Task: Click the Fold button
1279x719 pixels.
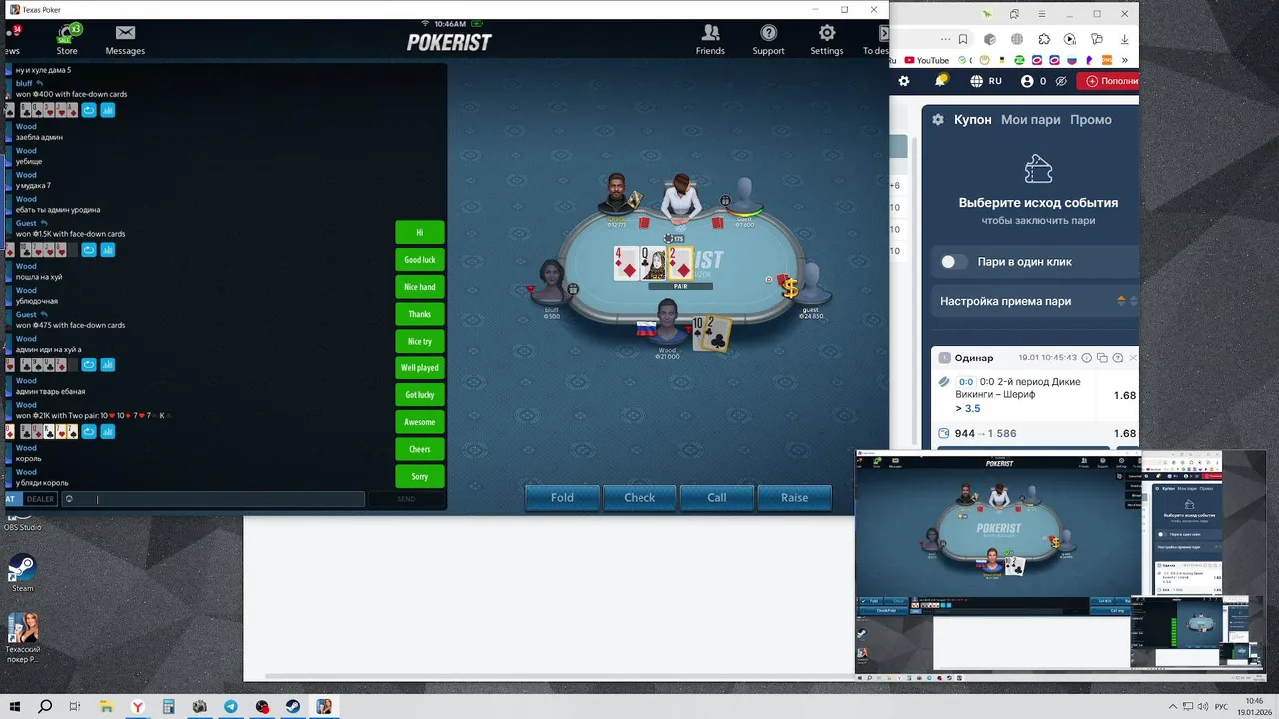Action: click(x=562, y=497)
